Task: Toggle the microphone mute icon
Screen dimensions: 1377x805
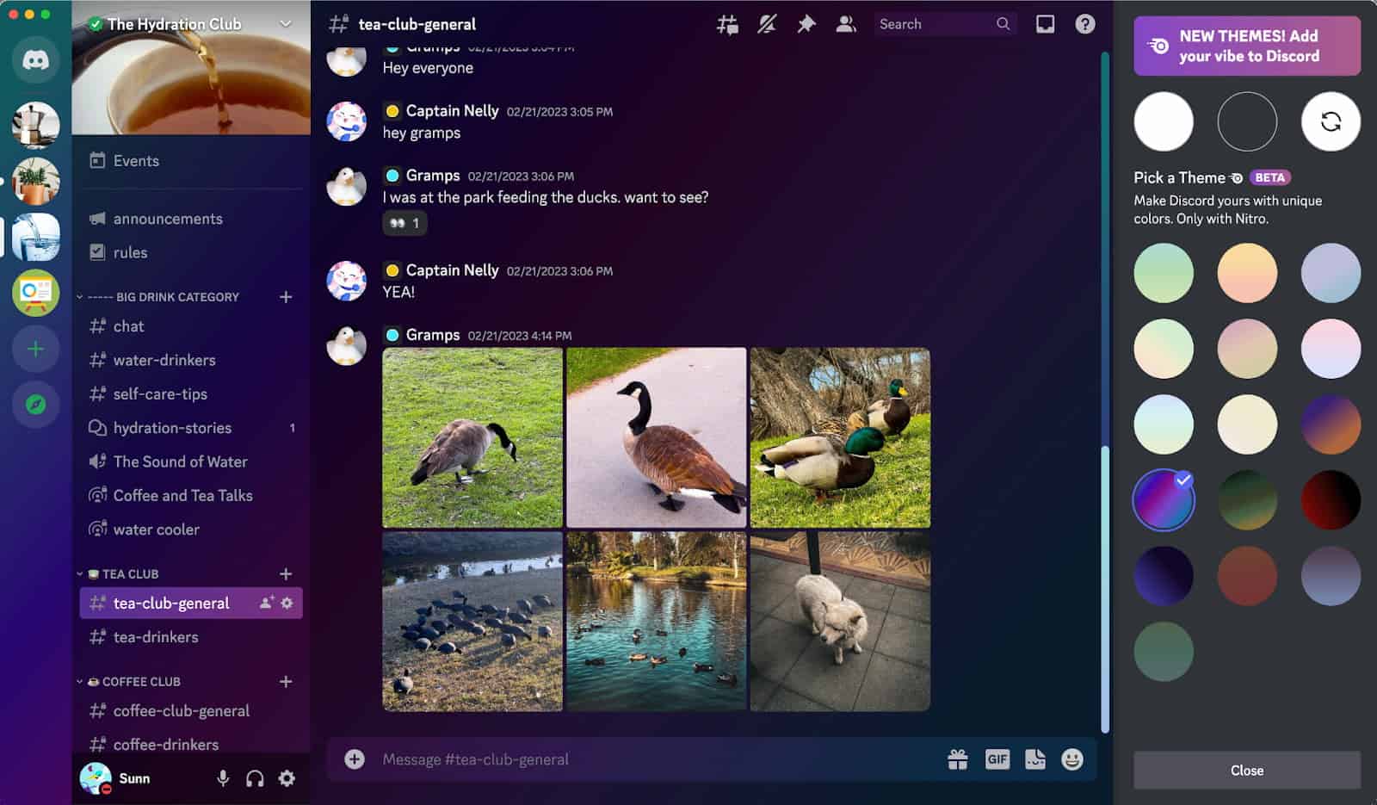Action: tap(223, 777)
